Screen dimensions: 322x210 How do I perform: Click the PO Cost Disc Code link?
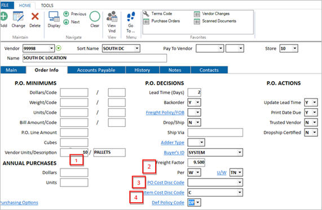pyautogui.click(x=166, y=182)
